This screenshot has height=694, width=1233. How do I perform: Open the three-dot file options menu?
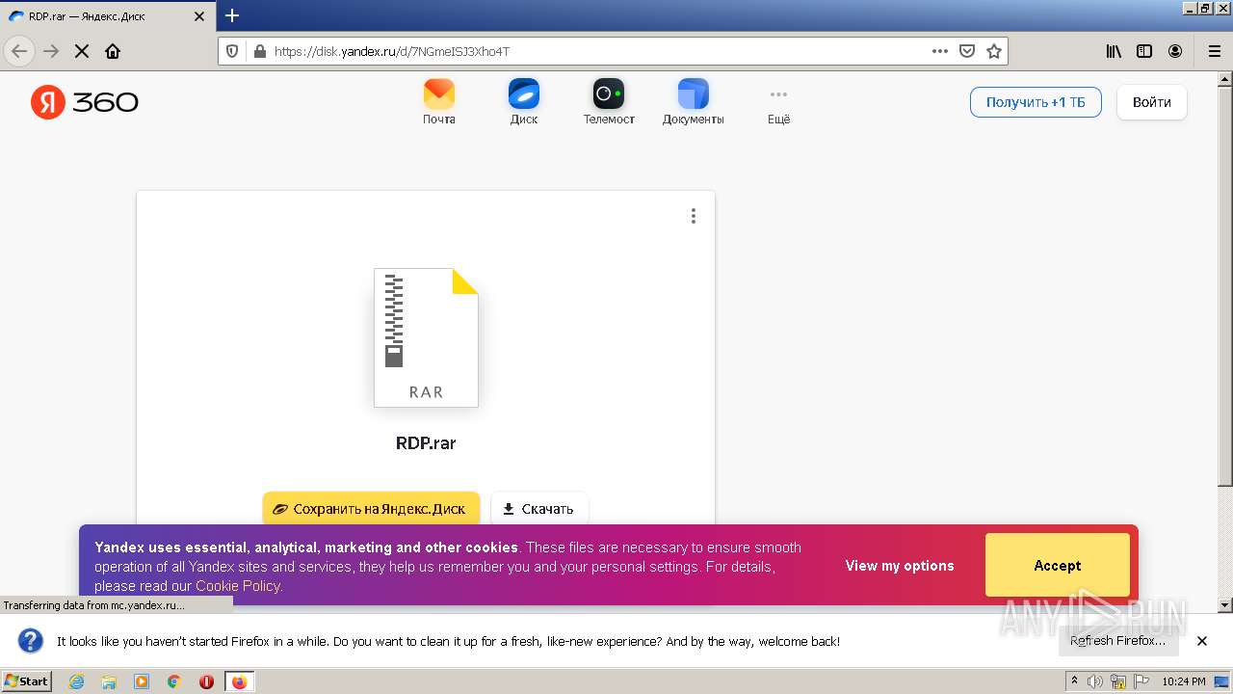click(693, 216)
